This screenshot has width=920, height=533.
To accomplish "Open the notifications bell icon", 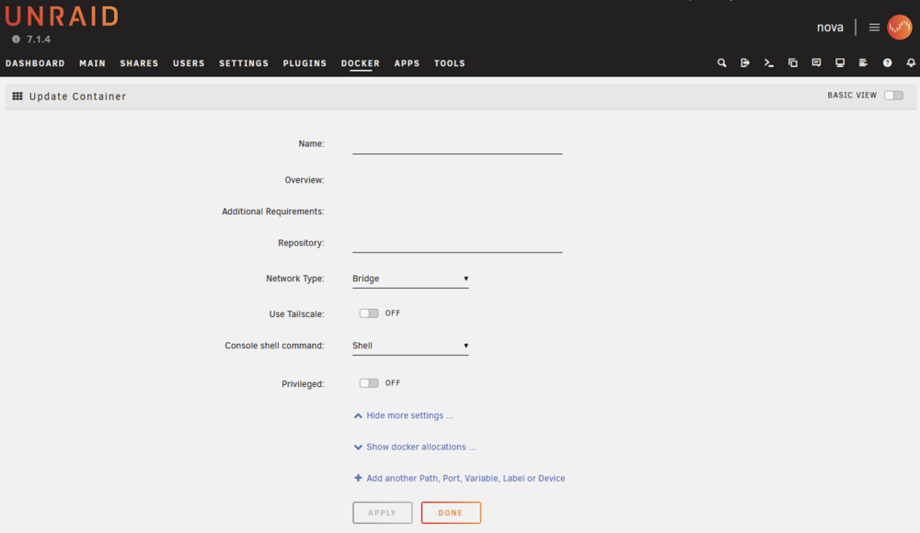I will [x=911, y=62].
